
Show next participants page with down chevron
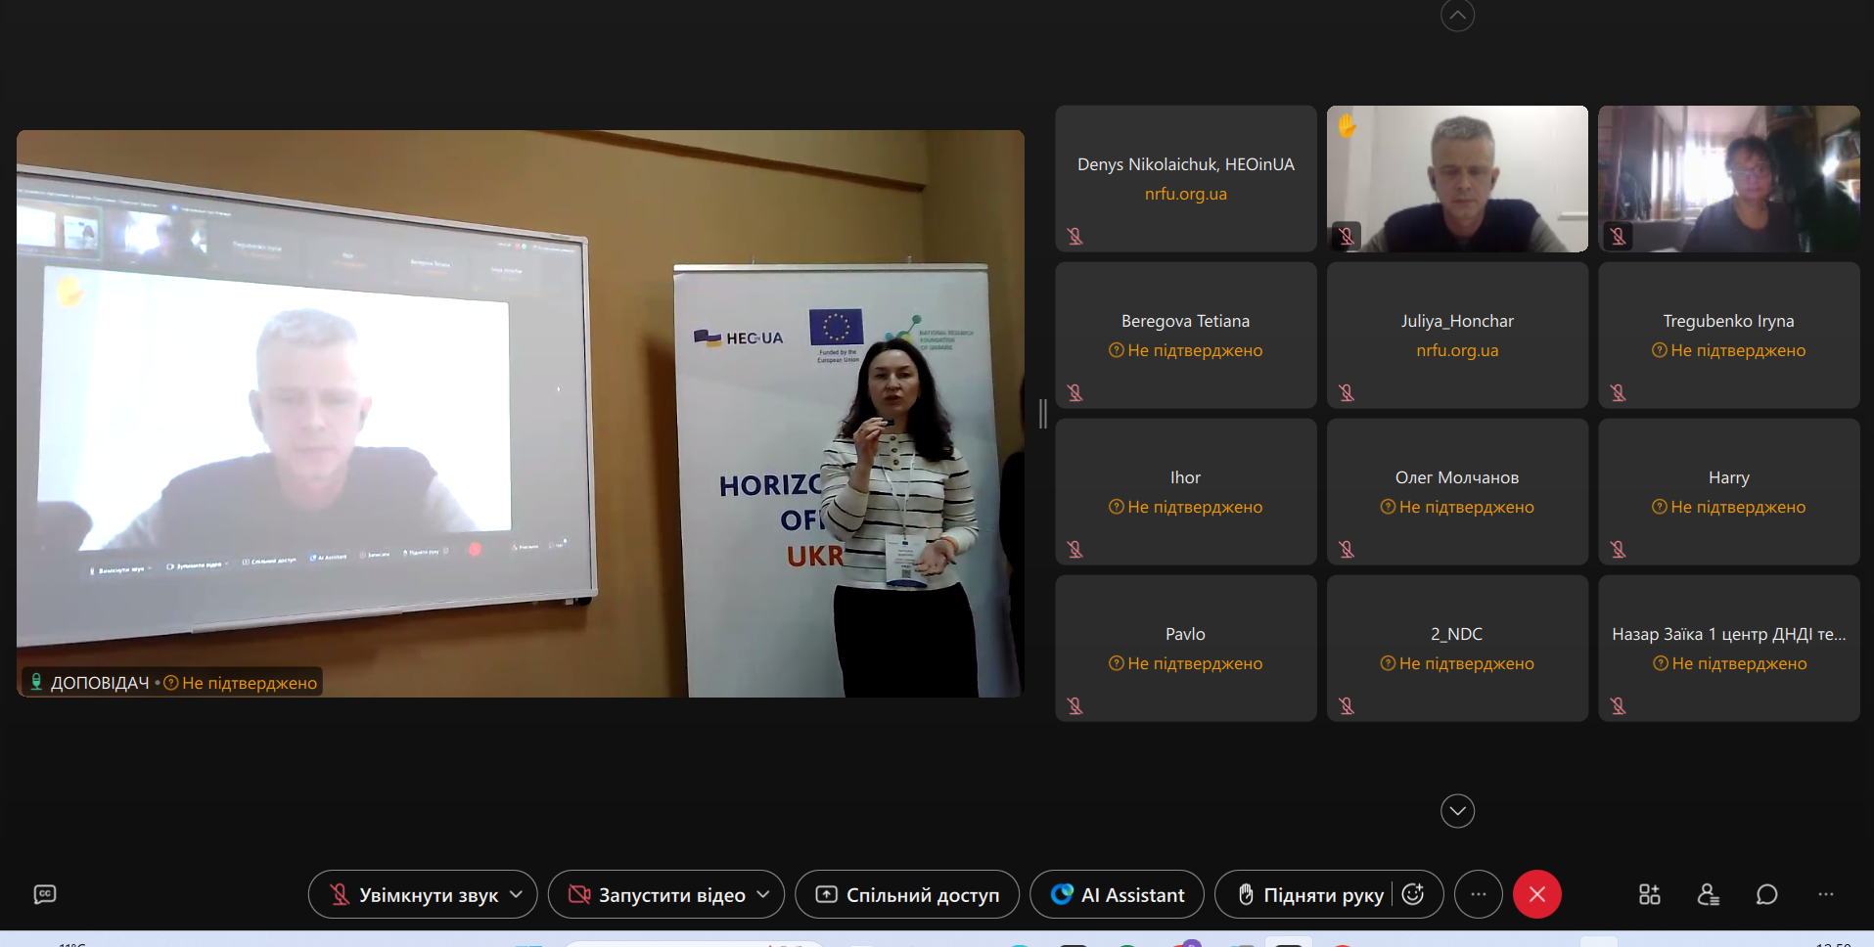point(1457,810)
